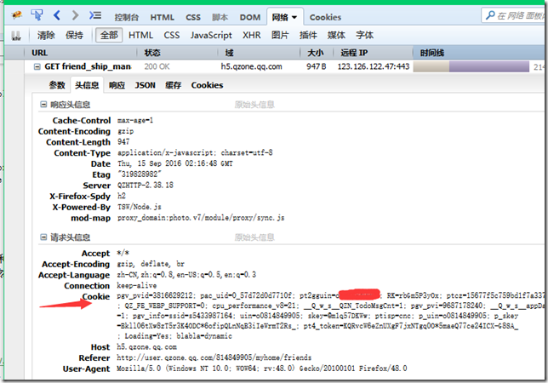The image size is (548, 383).
Task: Open the 控制台 panel tab
Action: click(127, 17)
